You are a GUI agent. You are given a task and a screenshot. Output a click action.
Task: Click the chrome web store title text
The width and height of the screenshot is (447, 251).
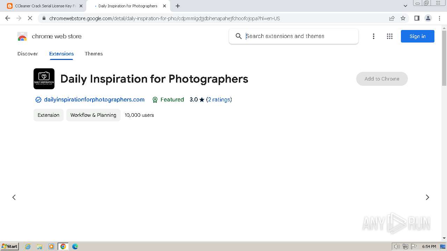57,36
